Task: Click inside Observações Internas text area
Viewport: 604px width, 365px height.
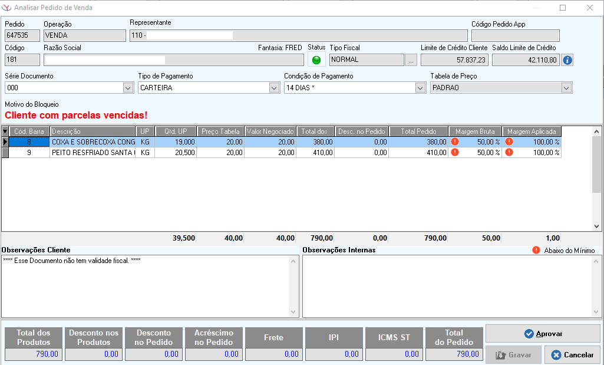Action: pos(447,287)
